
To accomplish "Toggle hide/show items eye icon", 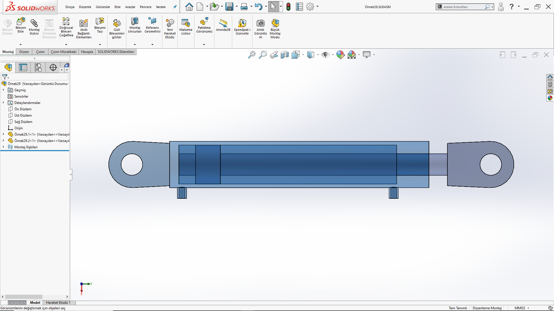I will [x=325, y=55].
